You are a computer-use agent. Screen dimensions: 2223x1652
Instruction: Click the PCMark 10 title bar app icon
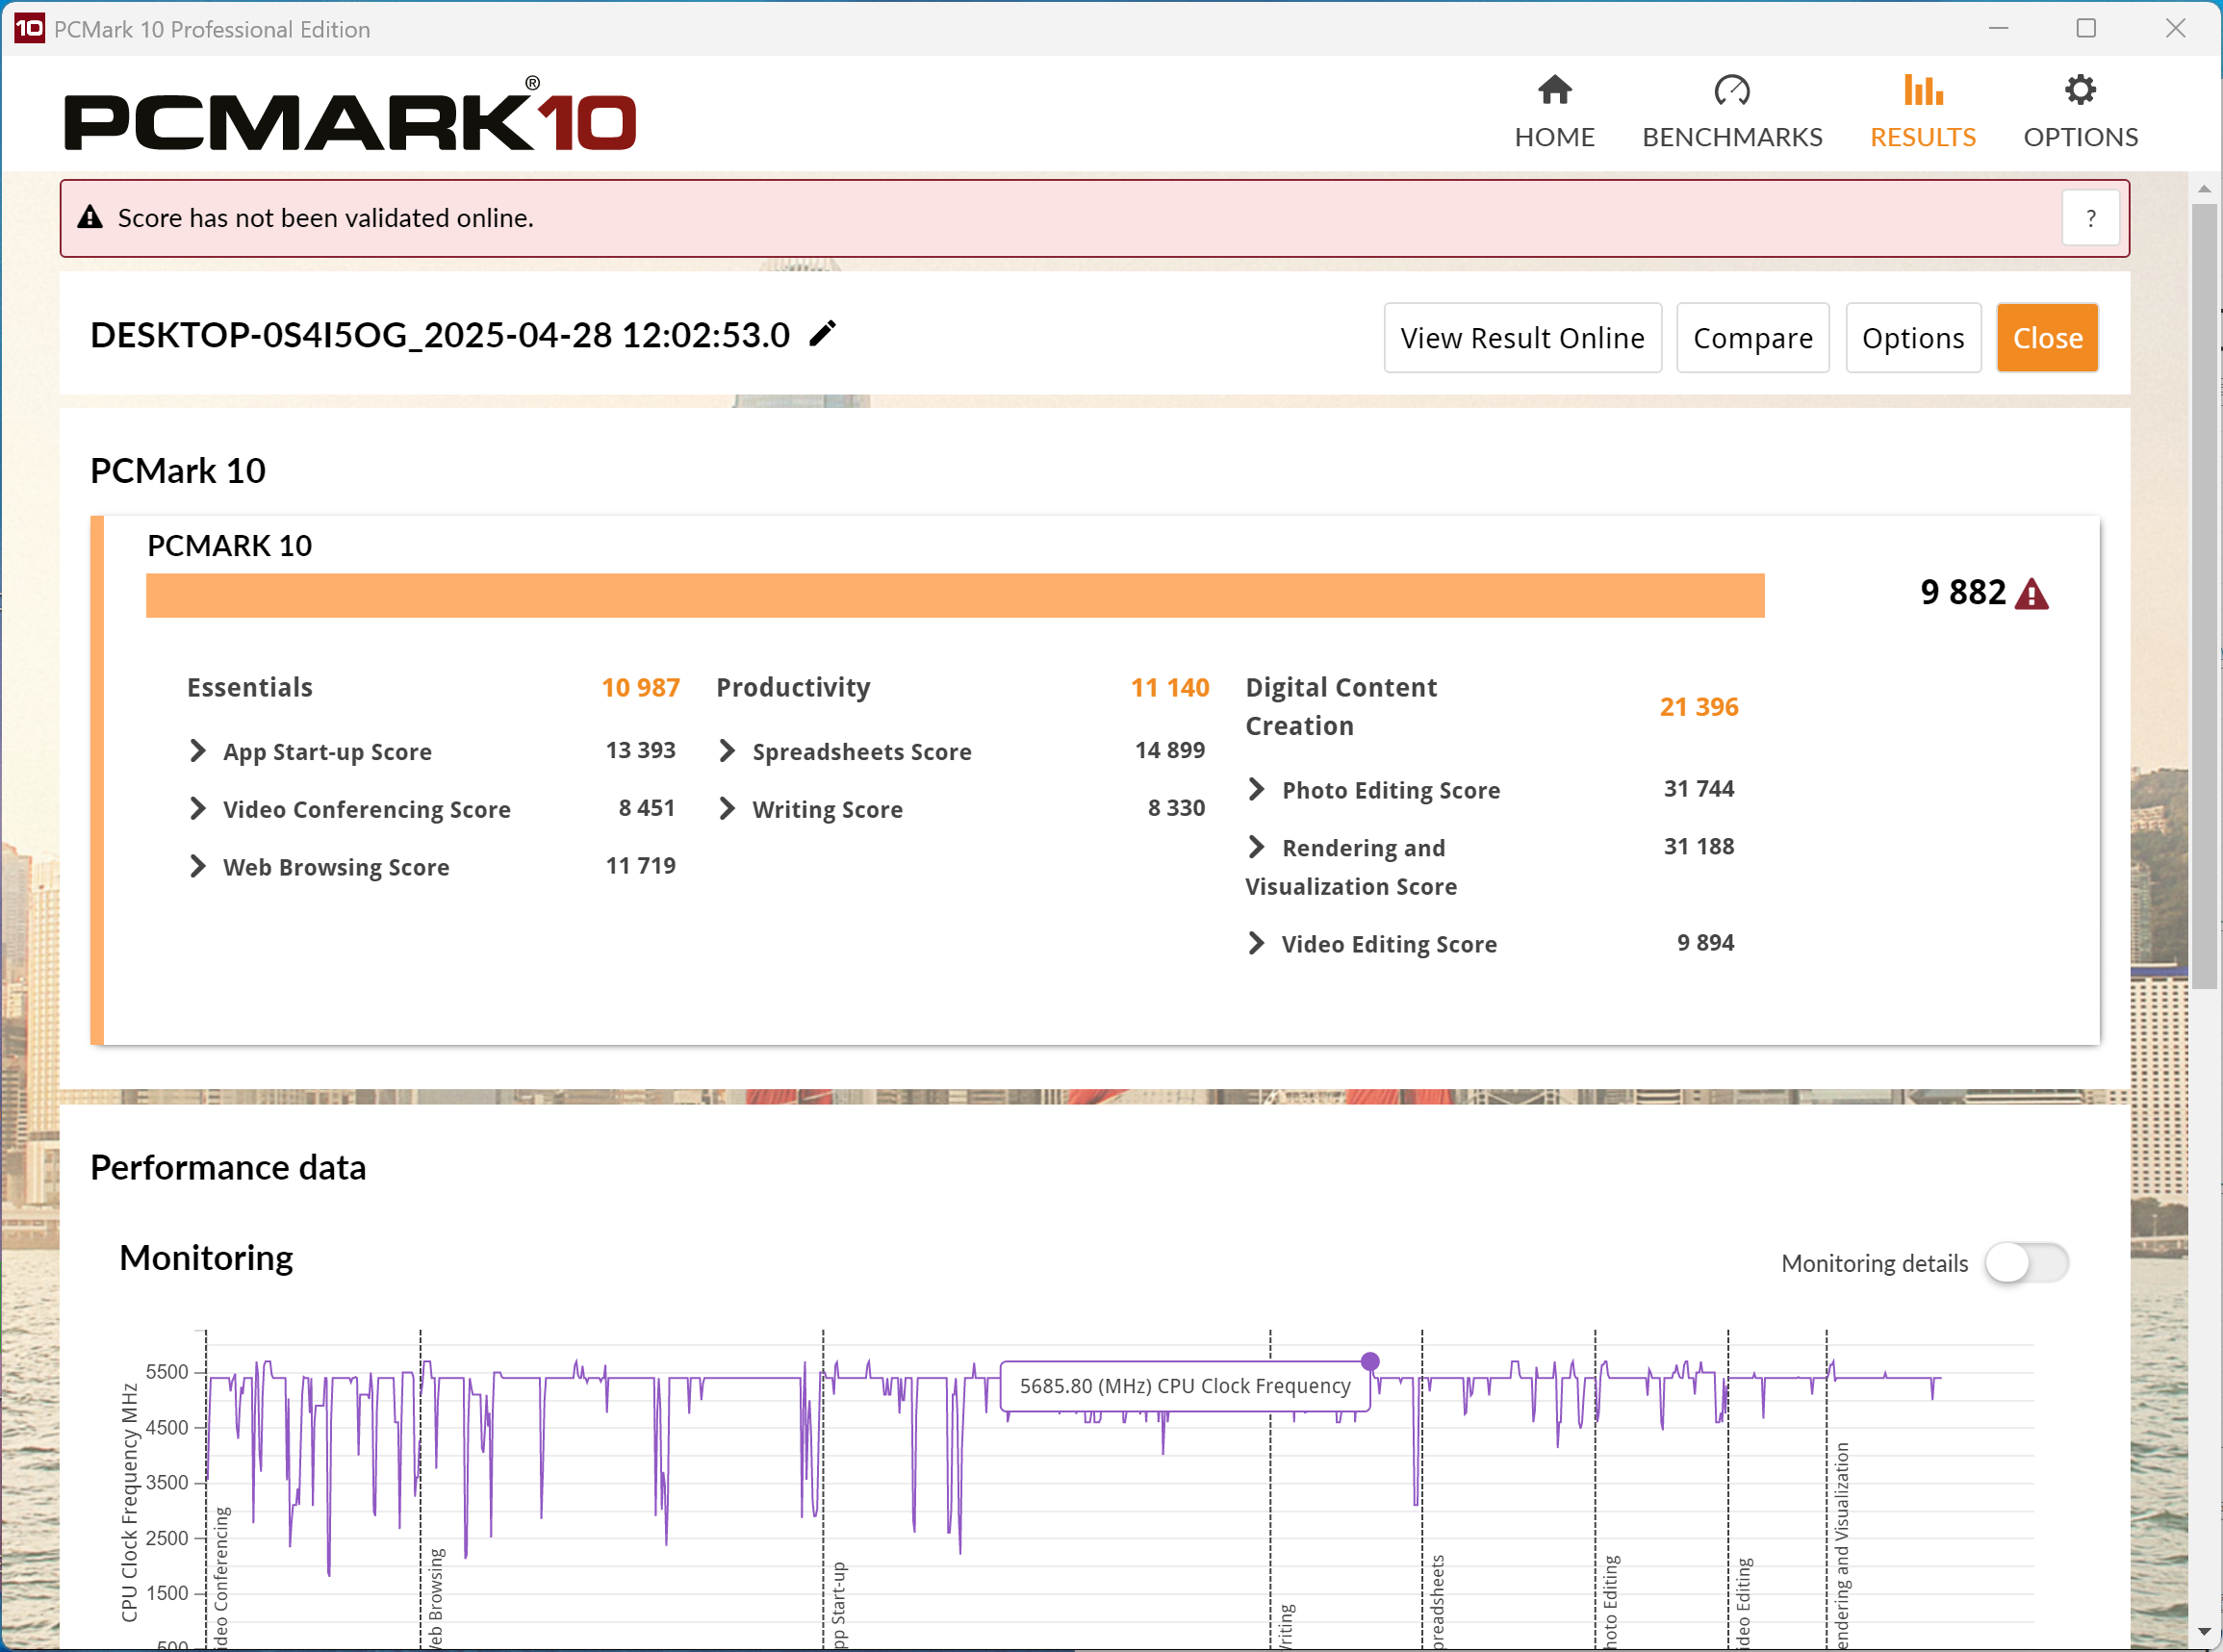[x=29, y=28]
